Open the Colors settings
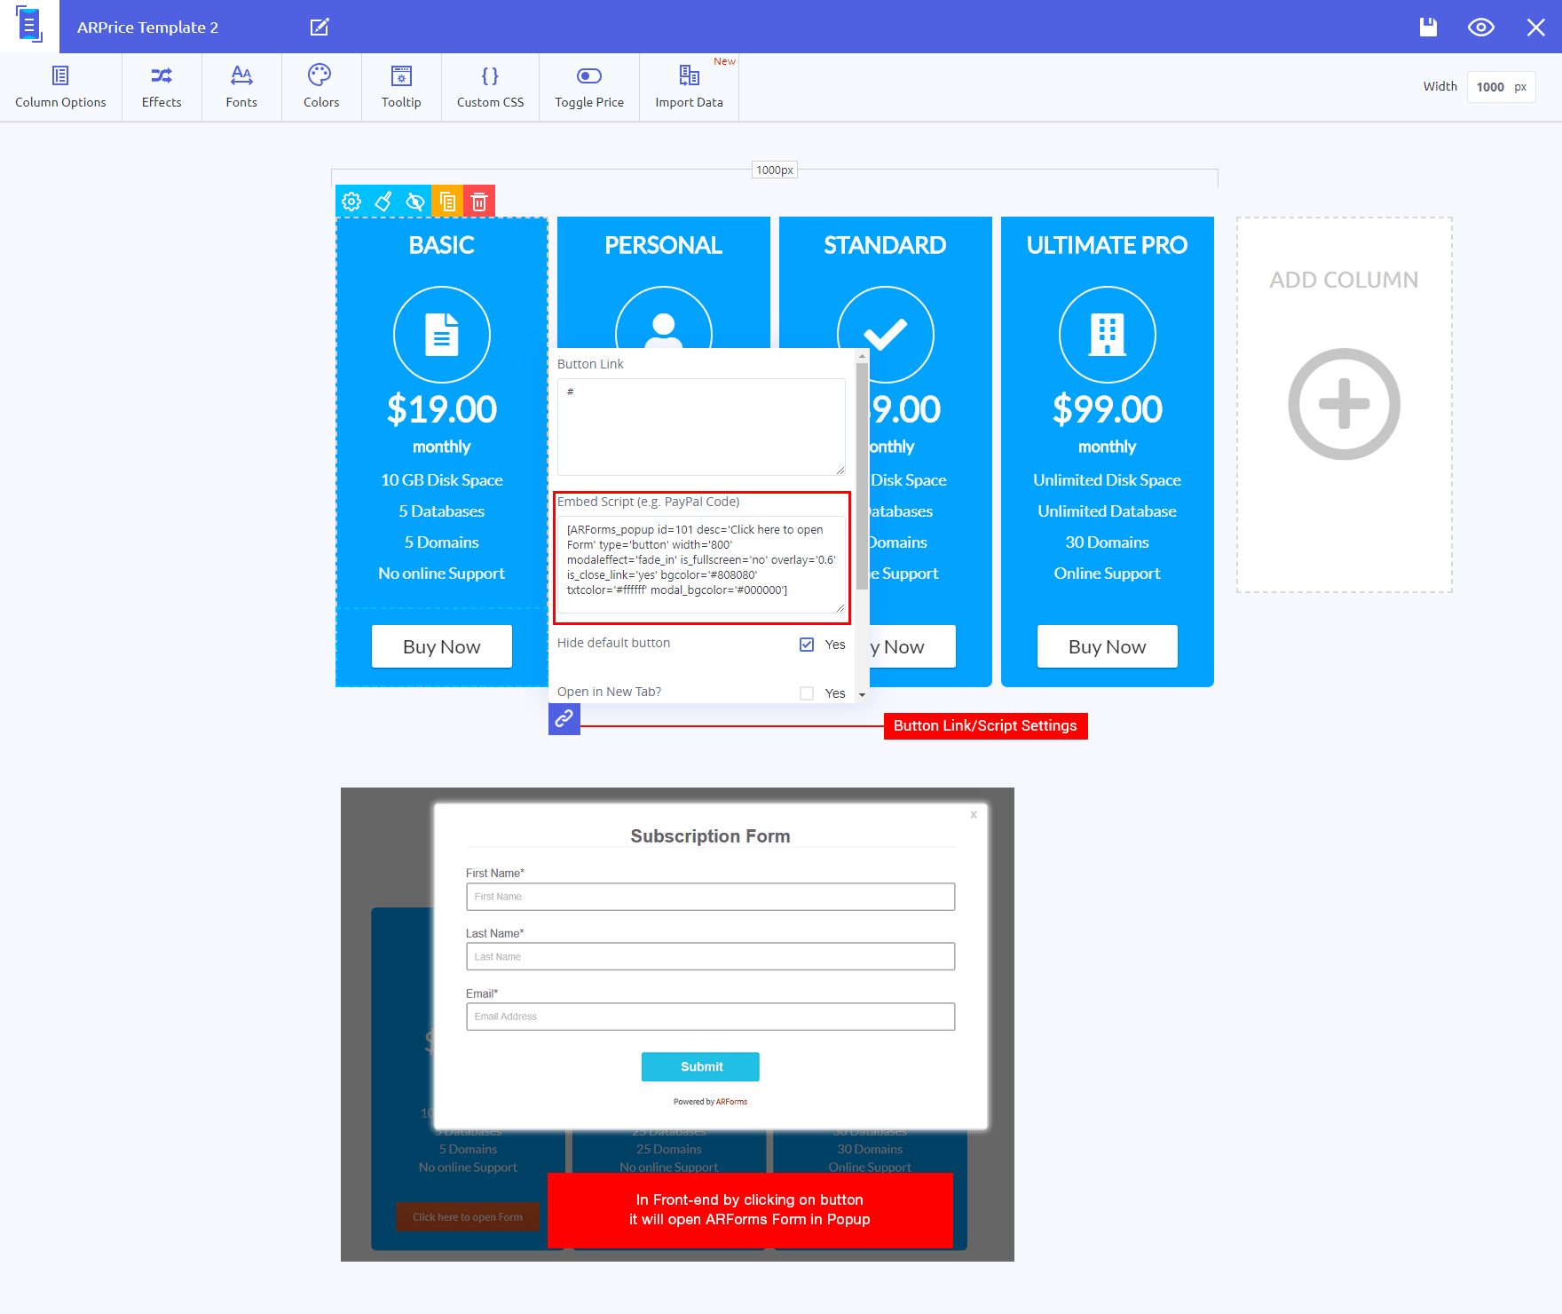The height and width of the screenshot is (1314, 1562). 321,87
